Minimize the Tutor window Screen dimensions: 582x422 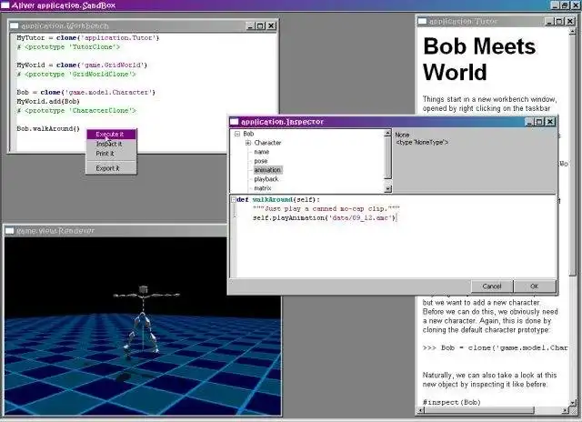tap(549, 21)
